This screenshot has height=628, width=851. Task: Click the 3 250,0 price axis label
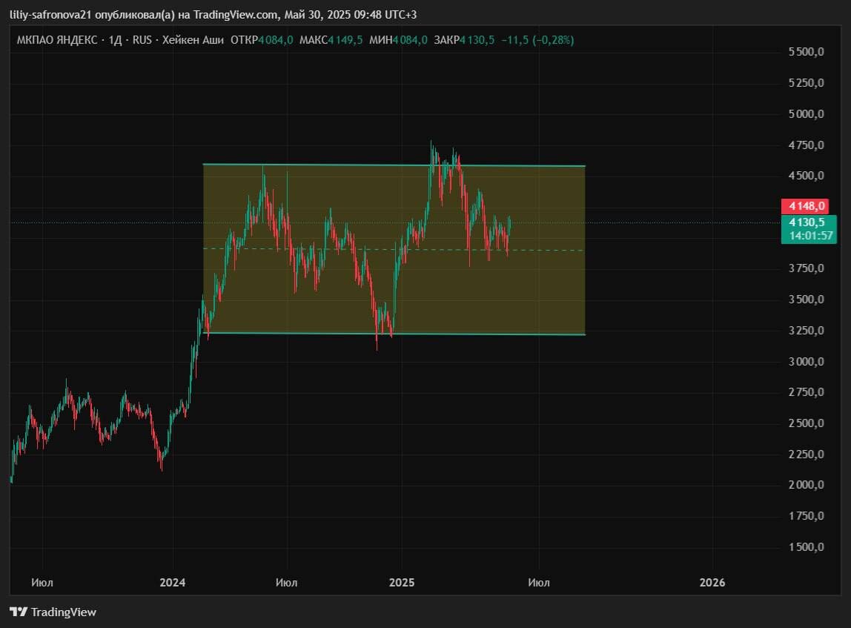pyautogui.click(x=806, y=330)
